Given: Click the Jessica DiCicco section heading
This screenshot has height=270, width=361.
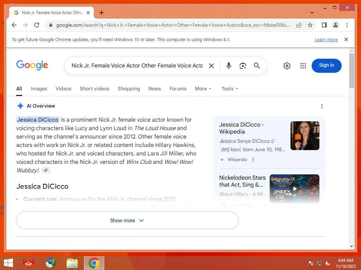Looking at the screenshot, I should [x=42, y=186].
